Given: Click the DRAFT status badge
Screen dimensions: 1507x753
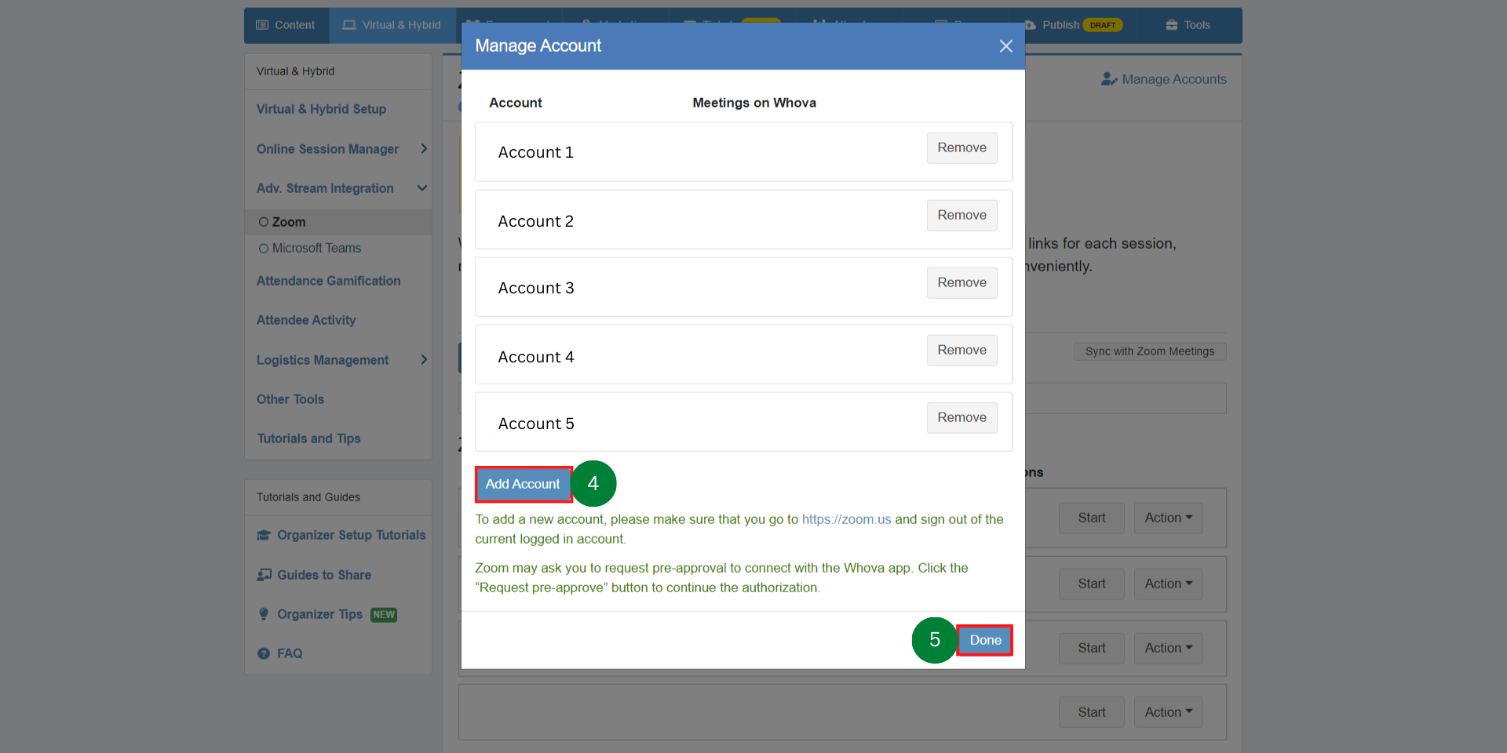Looking at the screenshot, I should [1103, 25].
